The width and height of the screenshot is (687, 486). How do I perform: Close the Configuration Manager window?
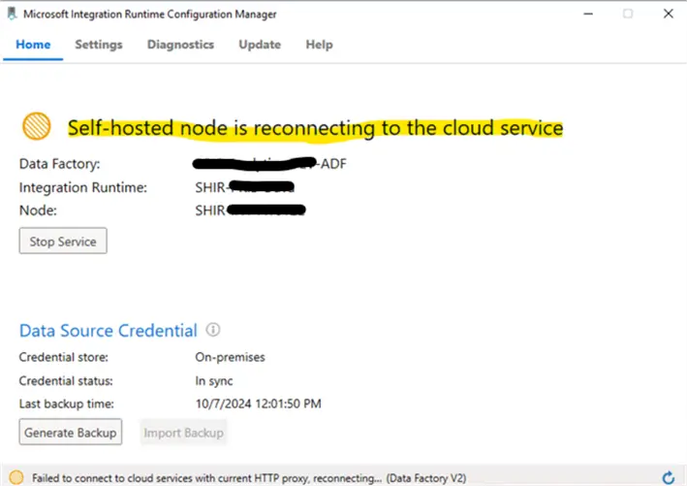[669, 14]
